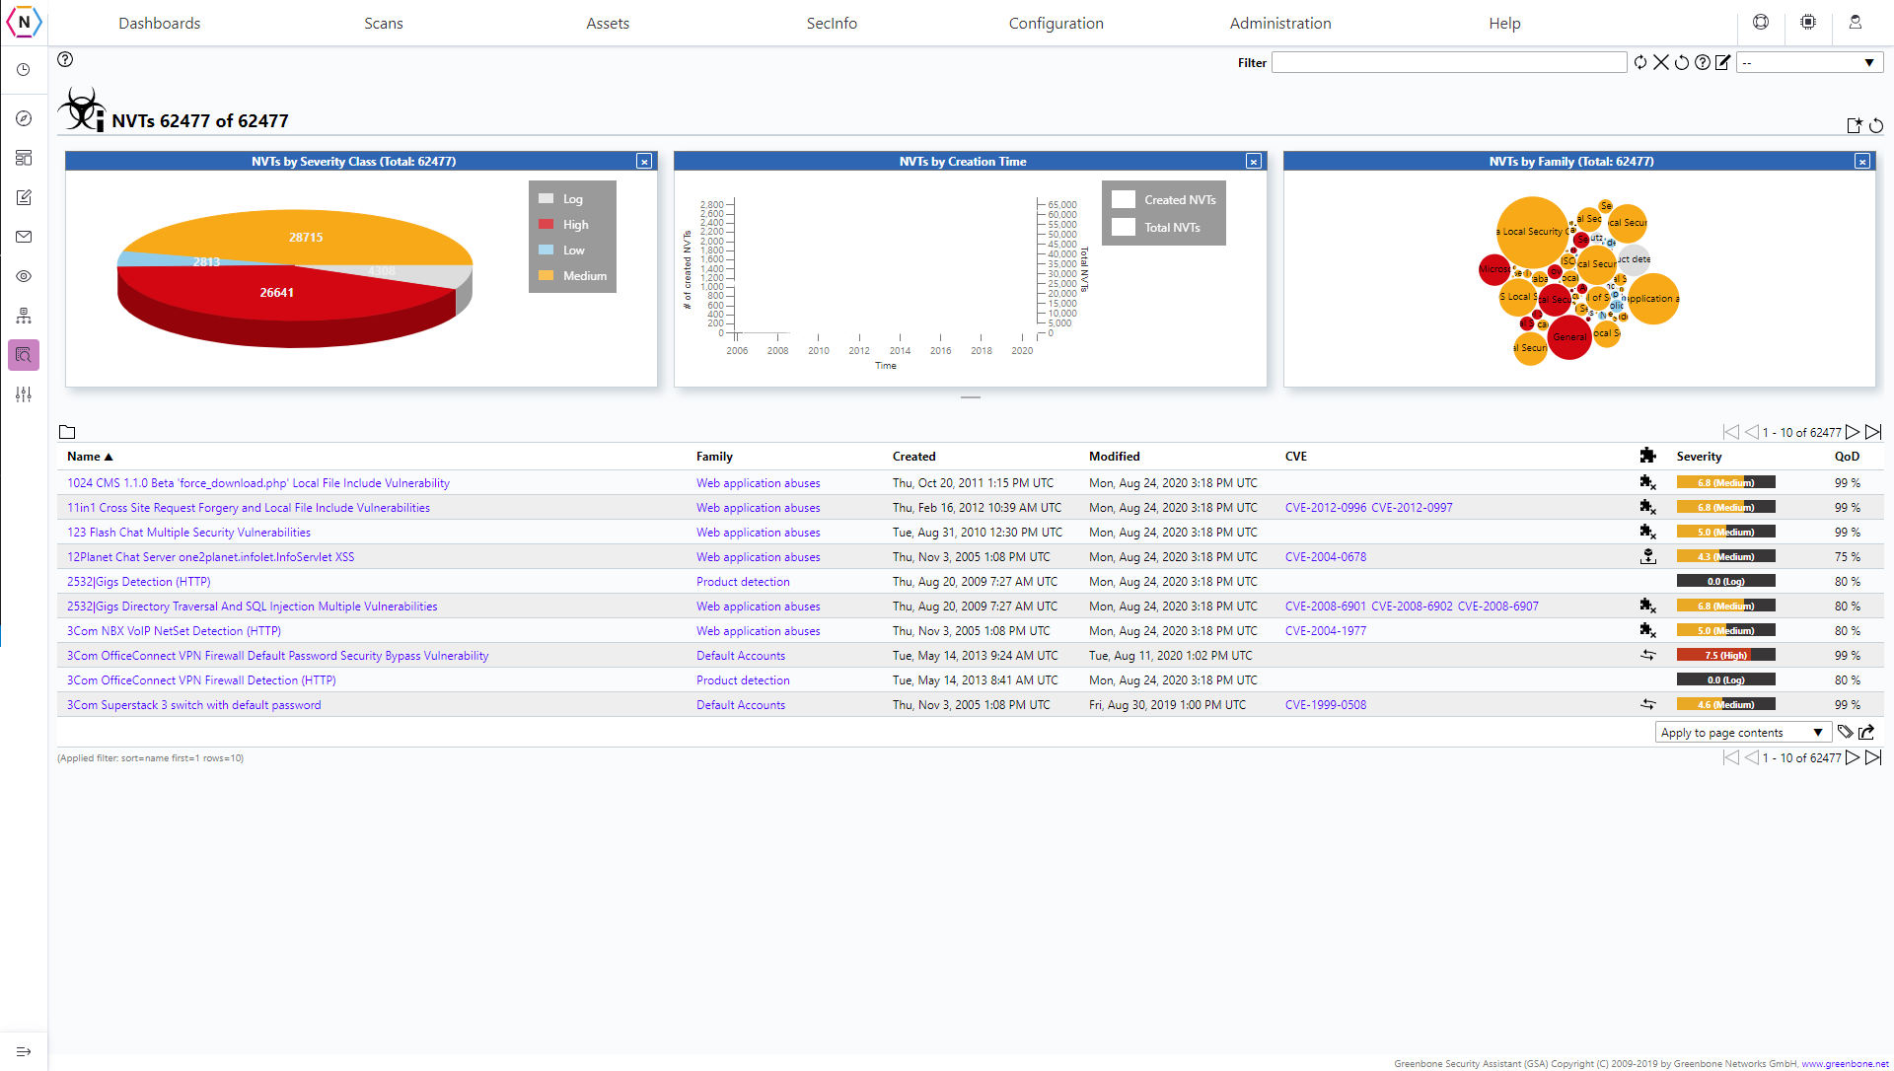Open CVE-2004-0678 link

[x=1325, y=557]
